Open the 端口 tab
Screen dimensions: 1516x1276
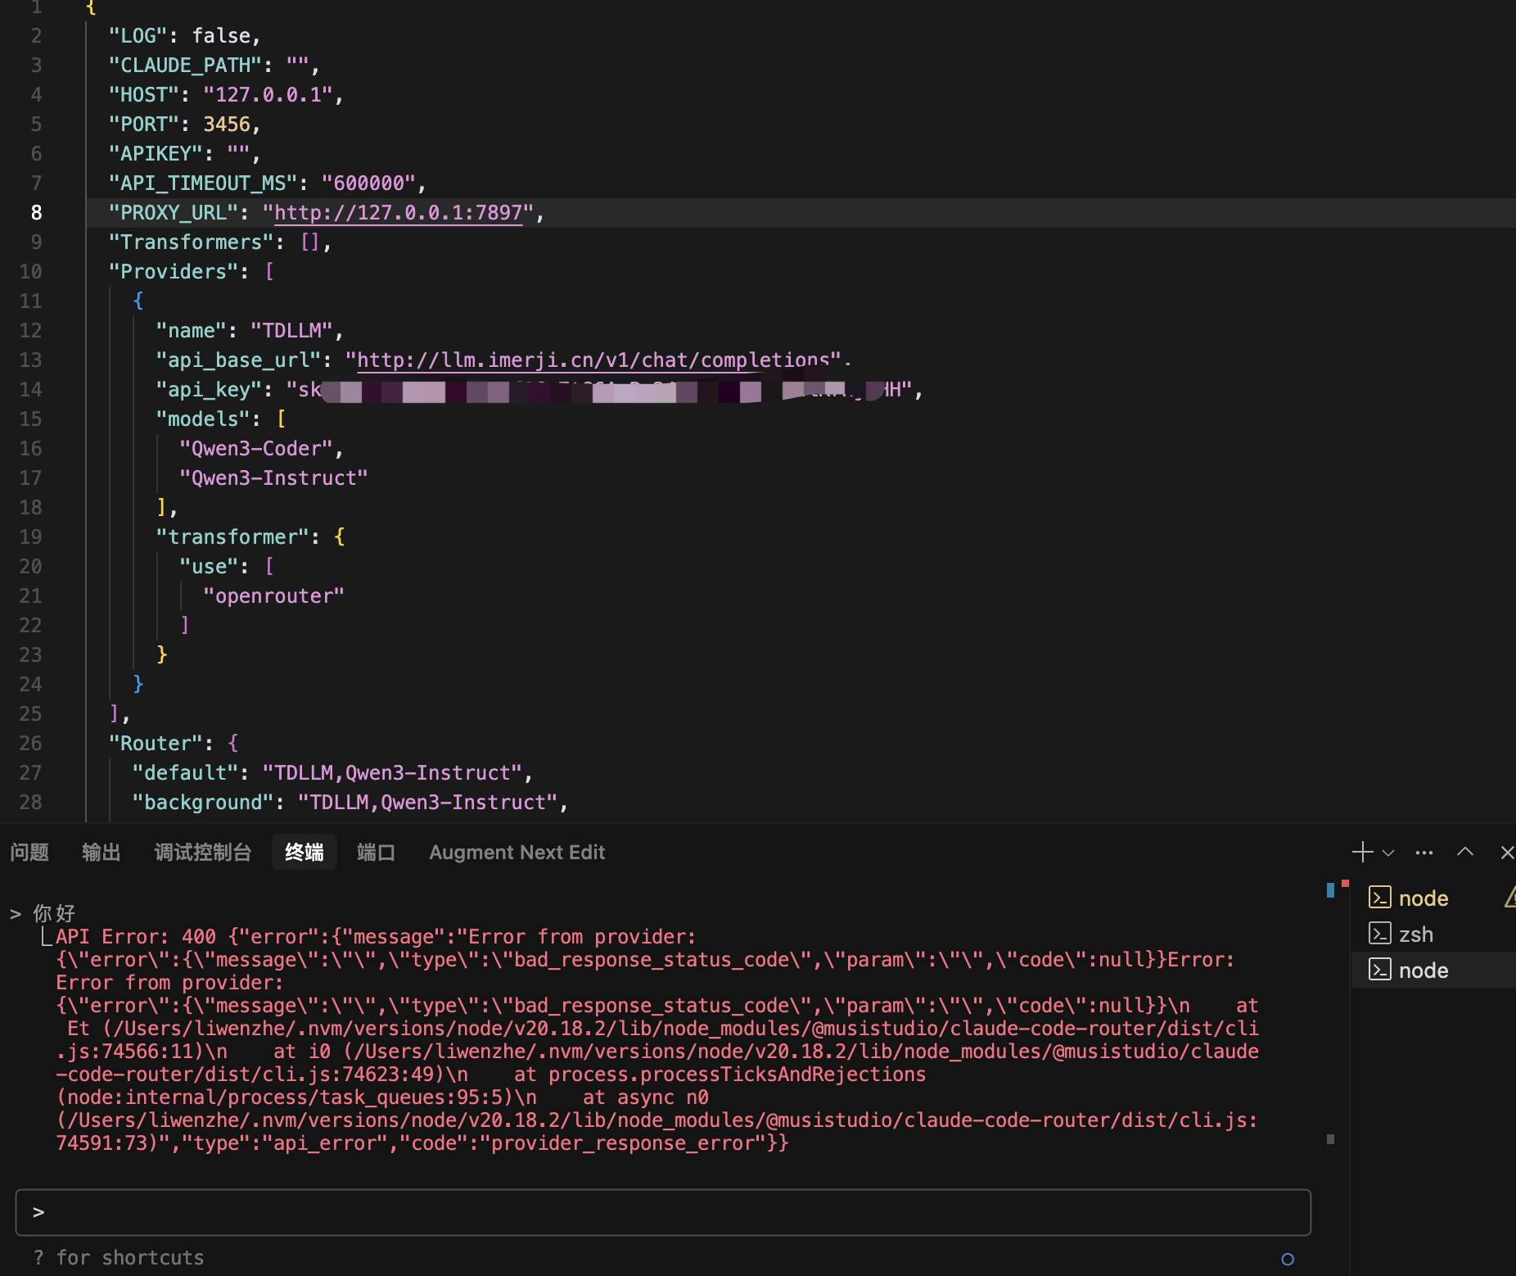376,853
